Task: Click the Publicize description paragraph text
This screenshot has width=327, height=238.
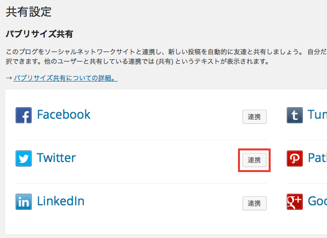Action: (166, 56)
